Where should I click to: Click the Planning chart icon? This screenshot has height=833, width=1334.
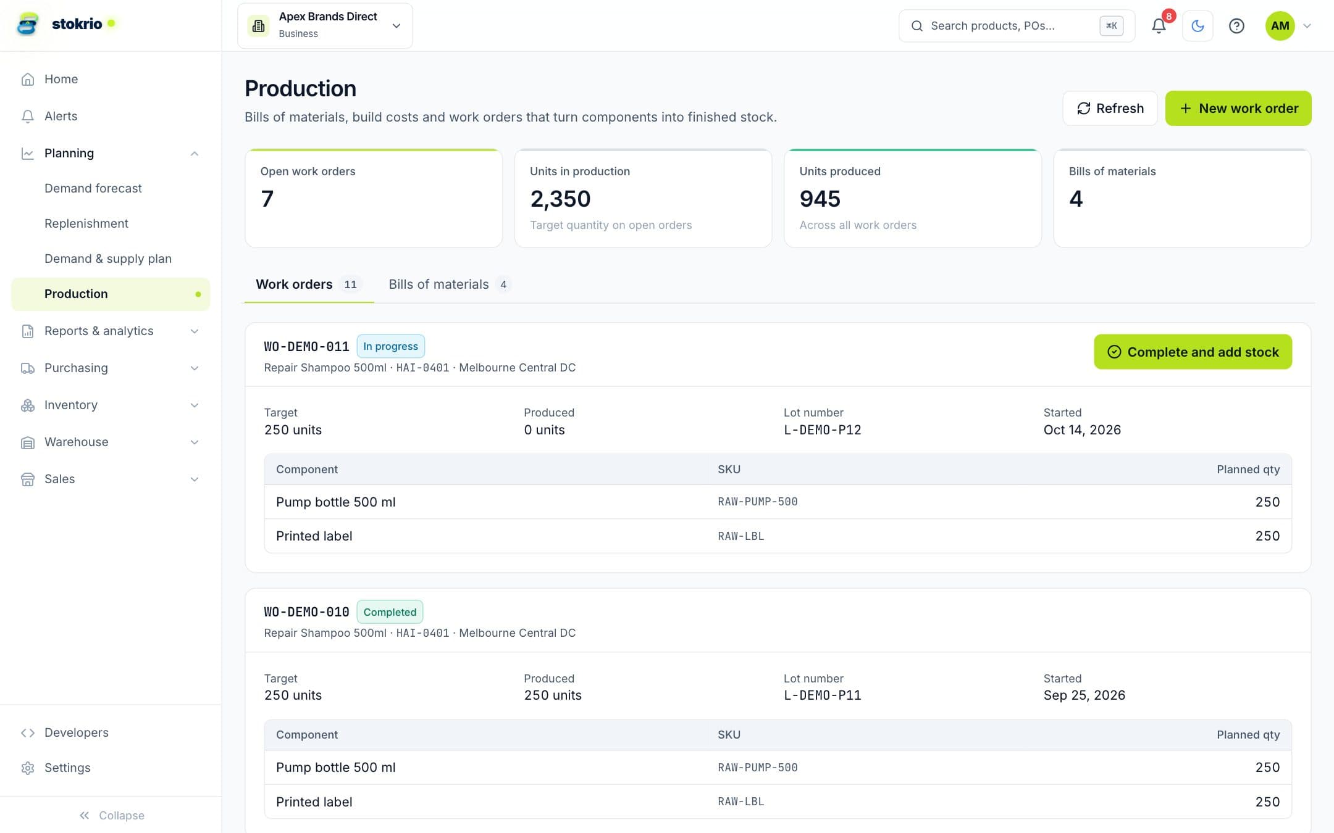[28, 153]
